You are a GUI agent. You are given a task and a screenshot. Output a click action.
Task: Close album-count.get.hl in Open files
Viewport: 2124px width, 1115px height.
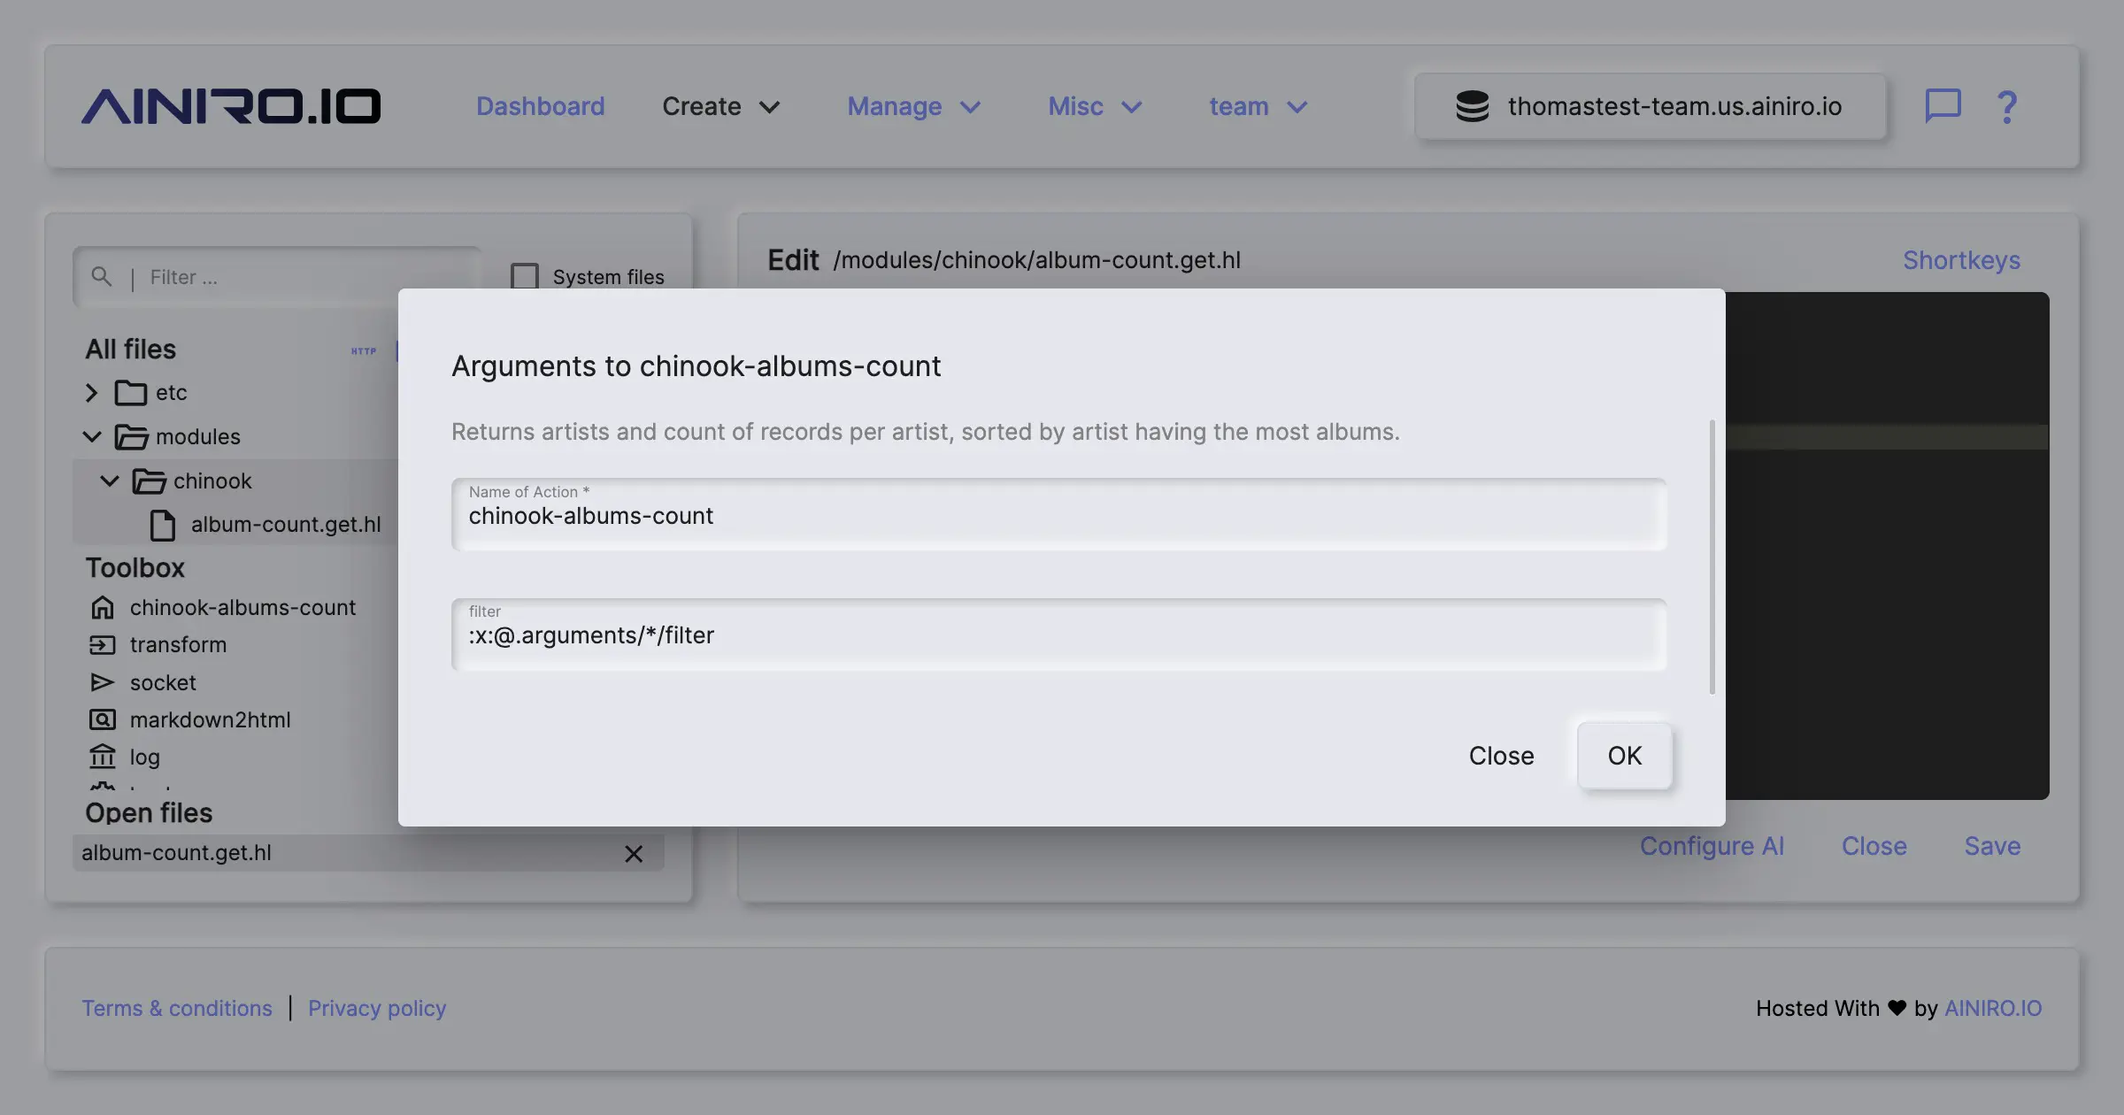[x=634, y=853]
